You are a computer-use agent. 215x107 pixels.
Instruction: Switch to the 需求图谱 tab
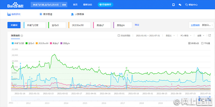coord(46,14)
